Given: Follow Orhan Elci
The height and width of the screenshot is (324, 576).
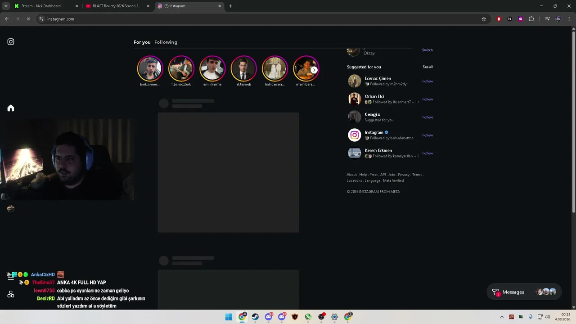Looking at the screenshot, I should [427, 99].
